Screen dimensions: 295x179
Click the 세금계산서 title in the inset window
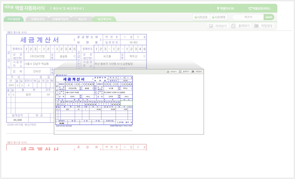[x=74, y=79]
